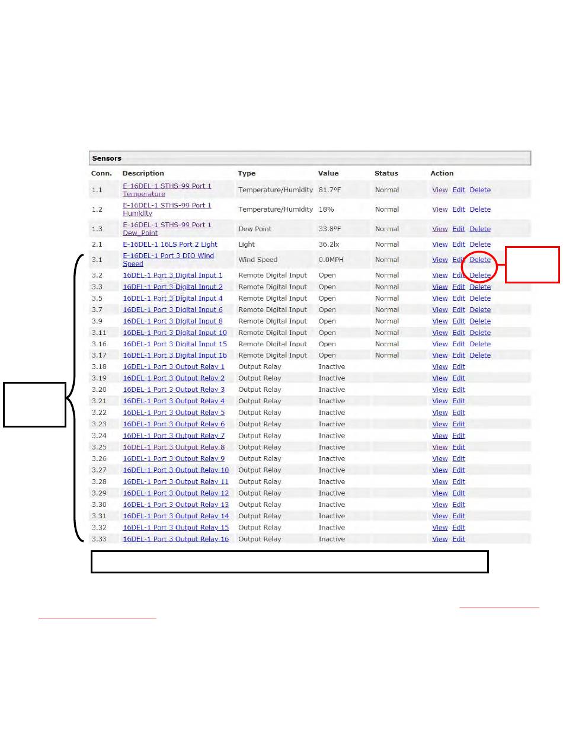
Task: Open 16DEL-1 Port 3 Digital Input 6
Action: [x=172, y=310]
